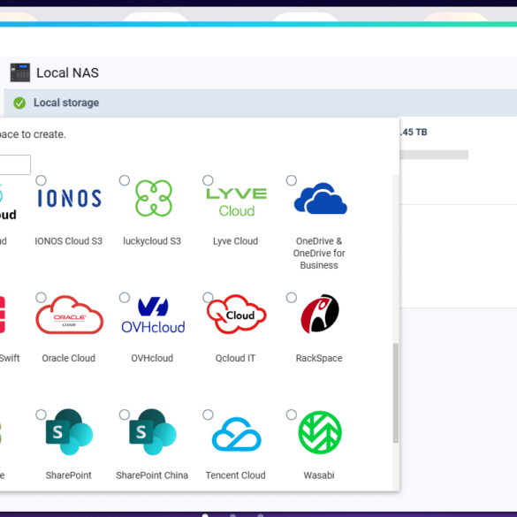Select the RackSpace radio button
This screenshot has height=517, width=517.
pyautogui.click(x=291, y=298)
